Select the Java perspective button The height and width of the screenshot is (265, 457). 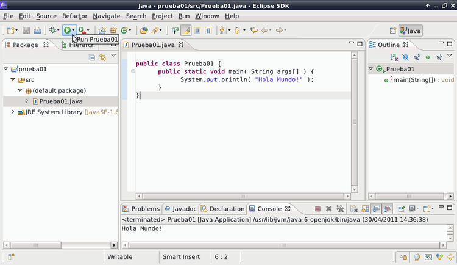(410, 31)
